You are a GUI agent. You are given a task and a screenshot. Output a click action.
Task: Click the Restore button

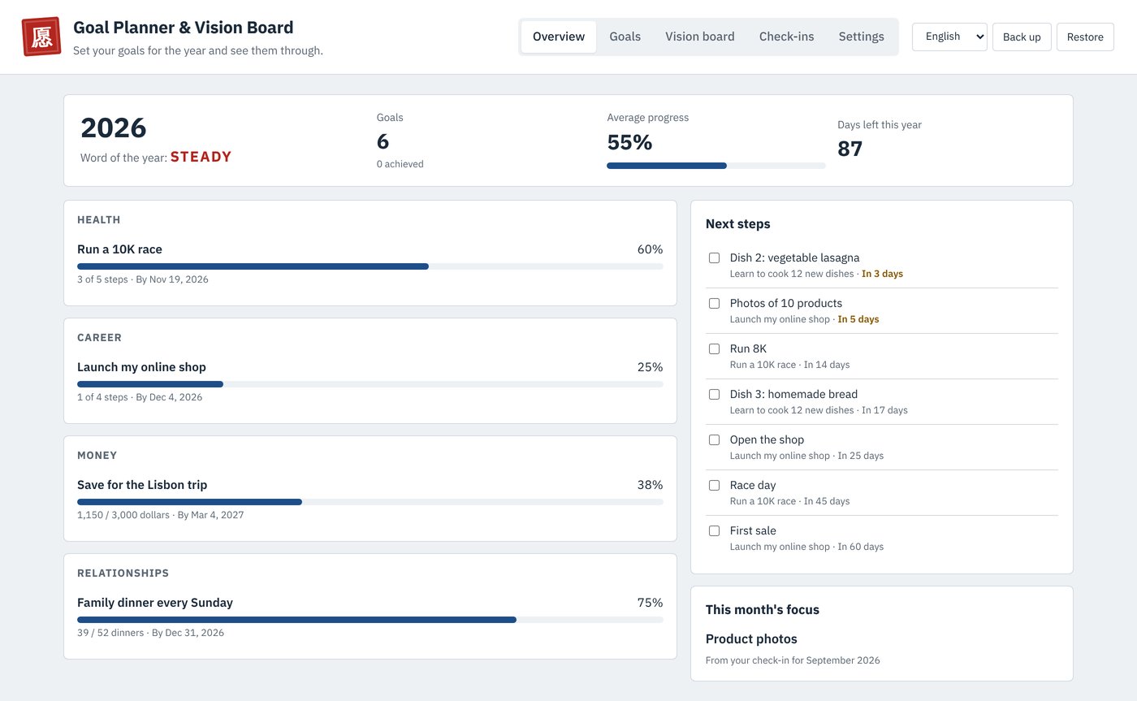click(x=1085, y=37)
